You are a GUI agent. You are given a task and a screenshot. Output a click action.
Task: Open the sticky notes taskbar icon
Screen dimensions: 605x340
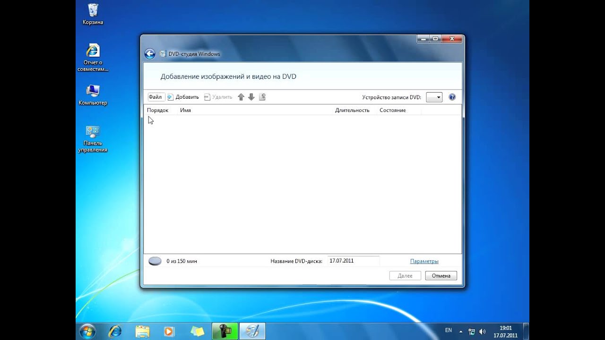[x=197, y=331]
